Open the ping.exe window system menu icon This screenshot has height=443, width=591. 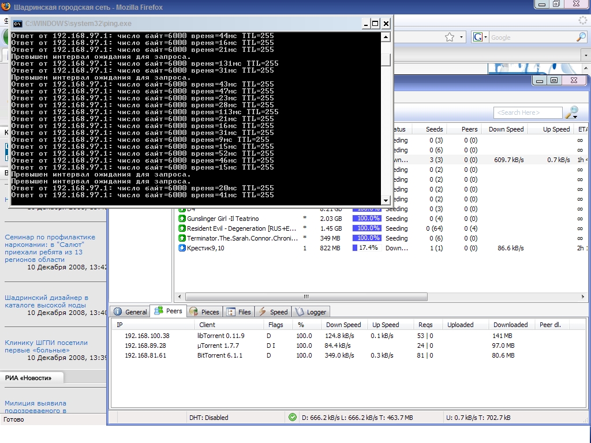(17, 24)
